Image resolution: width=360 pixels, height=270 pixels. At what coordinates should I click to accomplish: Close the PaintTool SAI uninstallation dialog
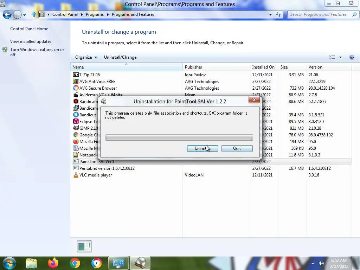[x=254, y=100]
